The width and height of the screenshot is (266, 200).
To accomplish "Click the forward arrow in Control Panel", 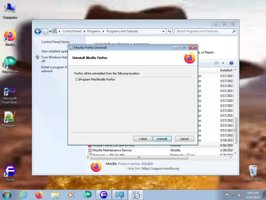I will pos(45,32).
